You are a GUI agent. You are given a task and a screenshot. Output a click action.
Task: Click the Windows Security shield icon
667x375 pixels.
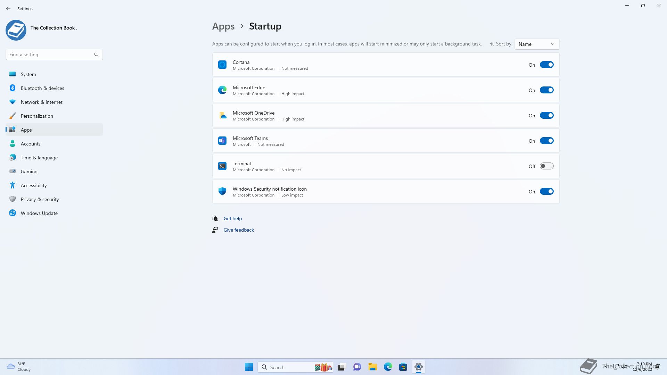222,191
